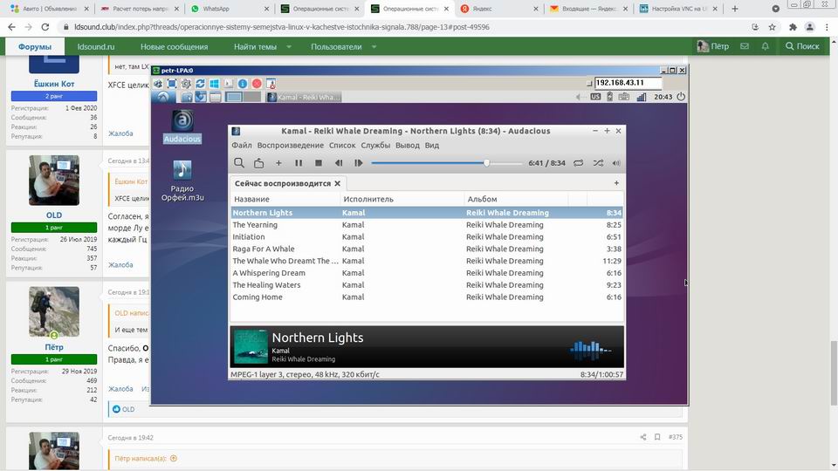
Task: Open Audacious search tool magnifier icon
Action: pos(239,163)
